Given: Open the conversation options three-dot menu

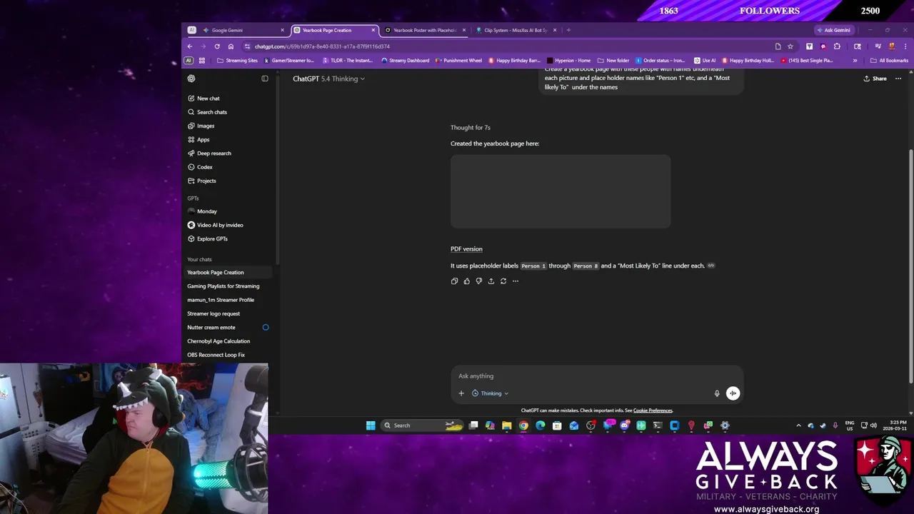Looking at the screenshot, I should [x=898, y=79].
